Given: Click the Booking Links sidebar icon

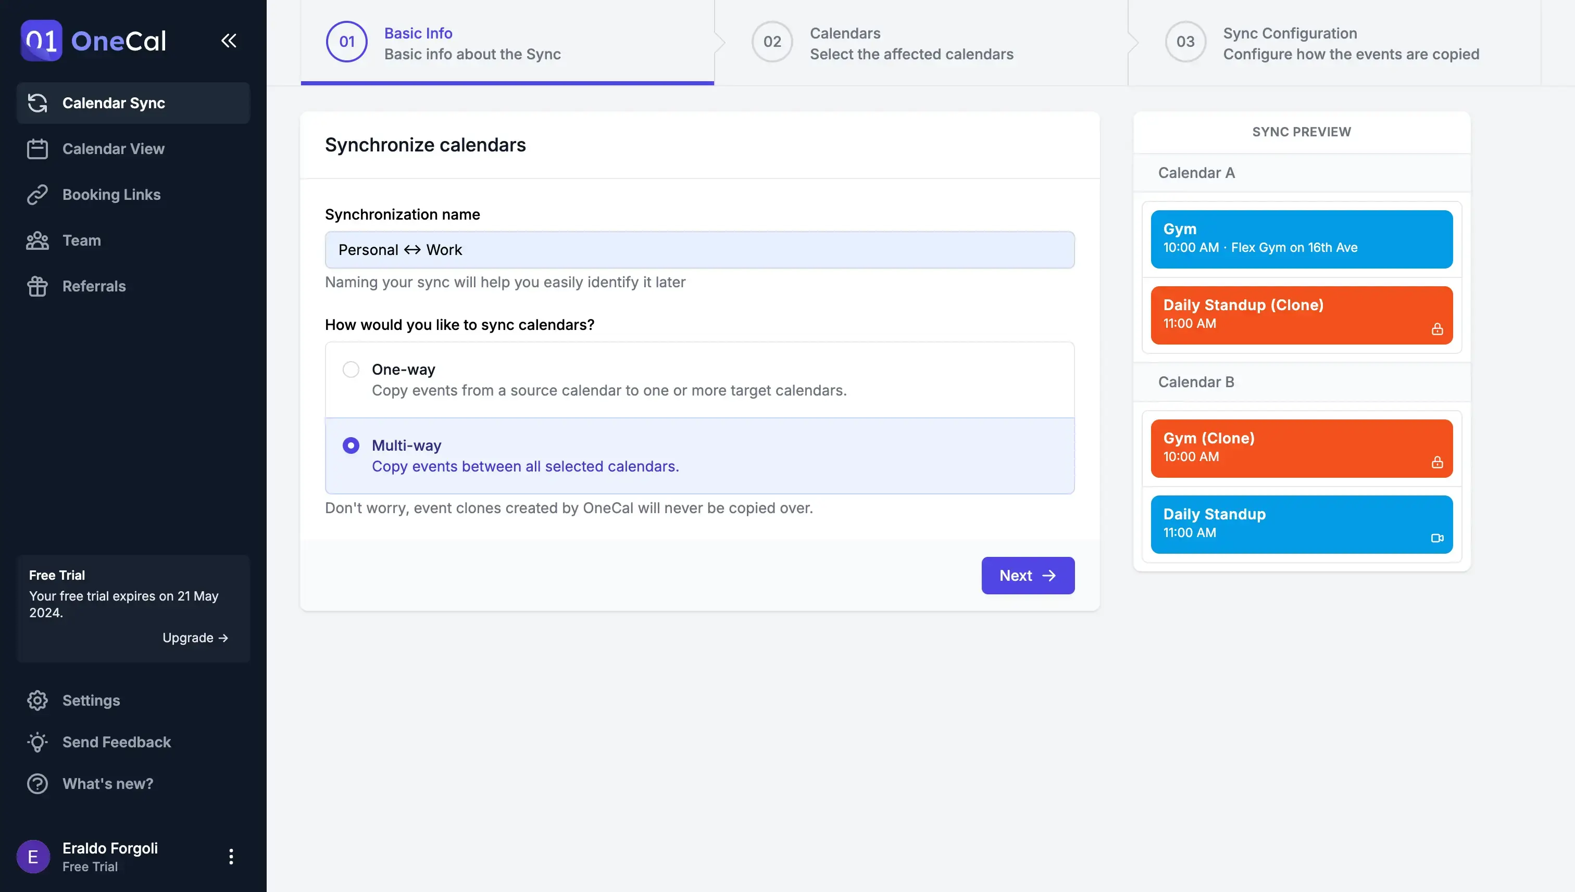Looking at the screenshot, I should (37, 195).
